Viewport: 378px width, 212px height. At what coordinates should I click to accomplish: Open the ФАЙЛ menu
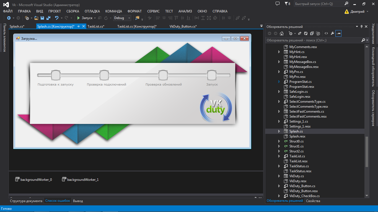[8, 11]
